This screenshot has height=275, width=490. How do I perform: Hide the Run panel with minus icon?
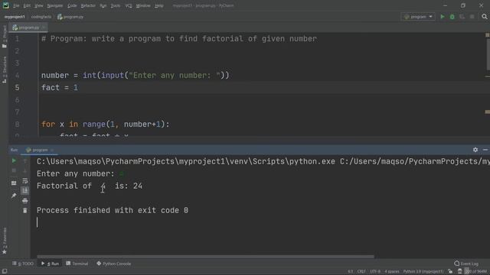click(485, 150)
